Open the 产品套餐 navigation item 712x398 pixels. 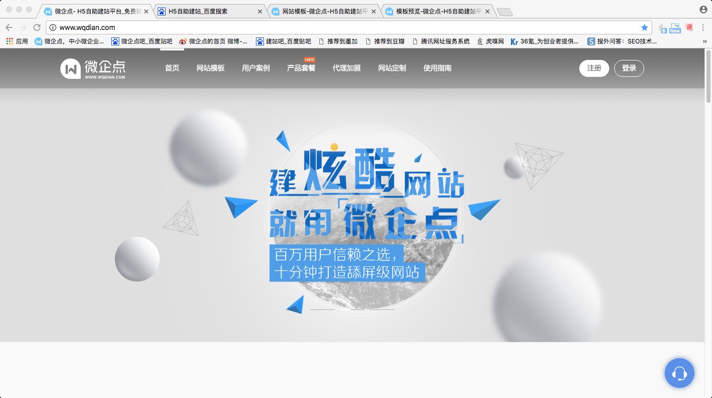[x=301, y=68]
